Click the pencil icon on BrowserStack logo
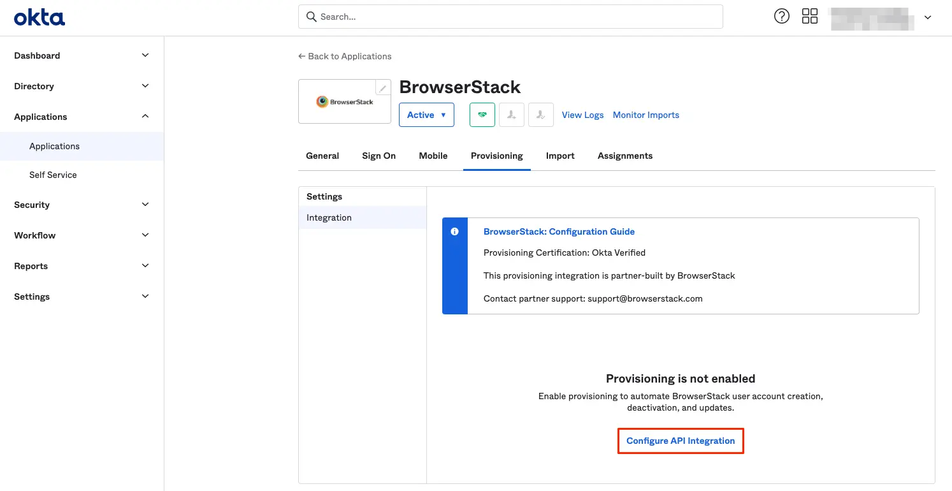 (383, 88)
